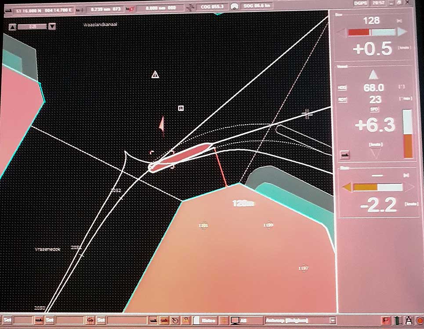
Task: Click the HDG label in Vessel panel
Action: pos(342,88)
